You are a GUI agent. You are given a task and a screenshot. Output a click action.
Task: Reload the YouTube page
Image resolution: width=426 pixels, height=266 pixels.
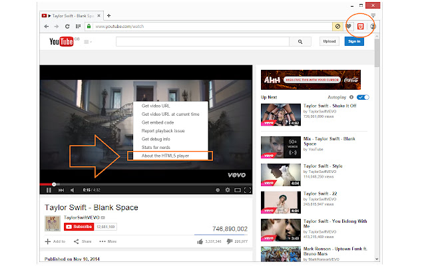[67, 27]
